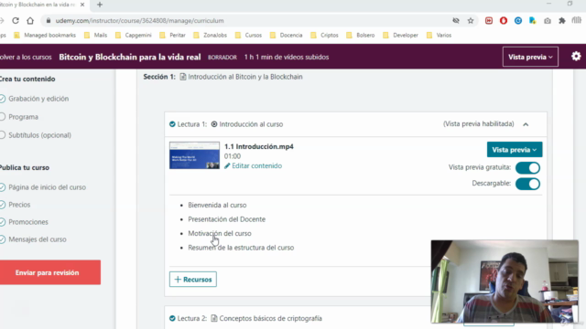Image resolution: width=586 pixels, height=329 pixels.
Task: Click the camera extension icon
Action: pyautogui.click(x=548, y=20)
